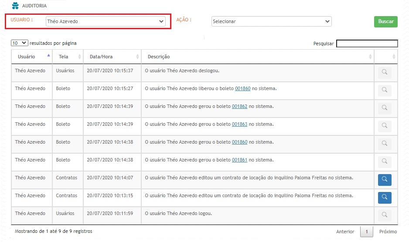The width and height of the screenshot is (409, 242).
Task: Click magnifier icon on boleto 001863 row
Action: click(384, 126)
